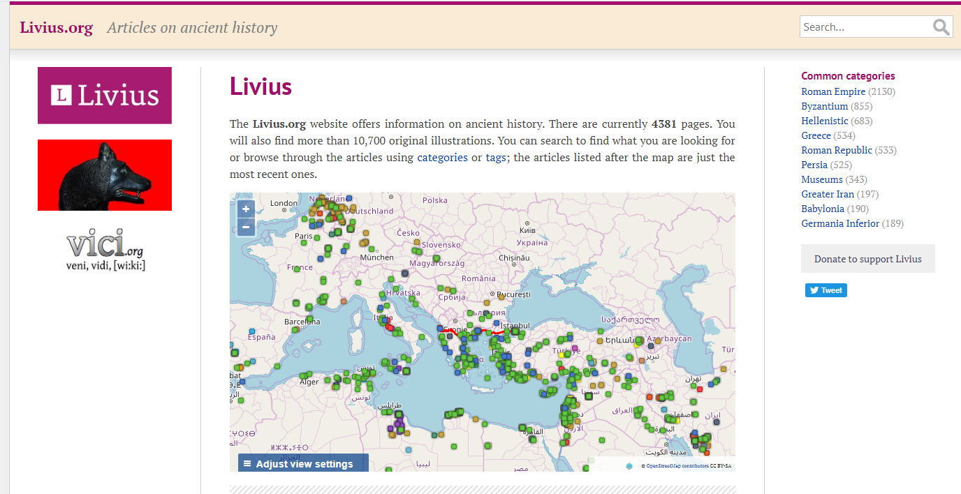Click the 'Alger' label on the map

pos(309,382)
